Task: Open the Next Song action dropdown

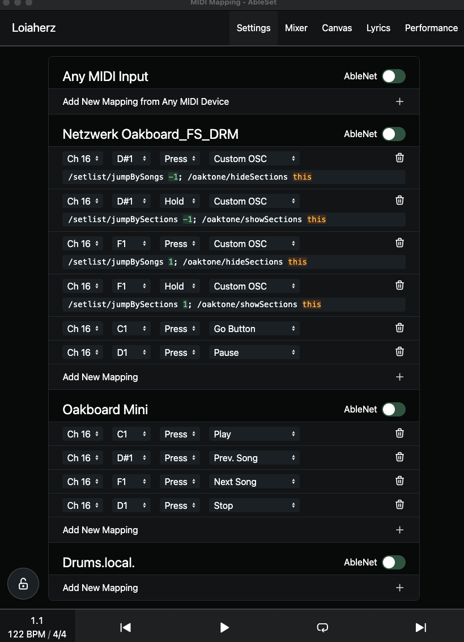Action: [x=254, y=482]
